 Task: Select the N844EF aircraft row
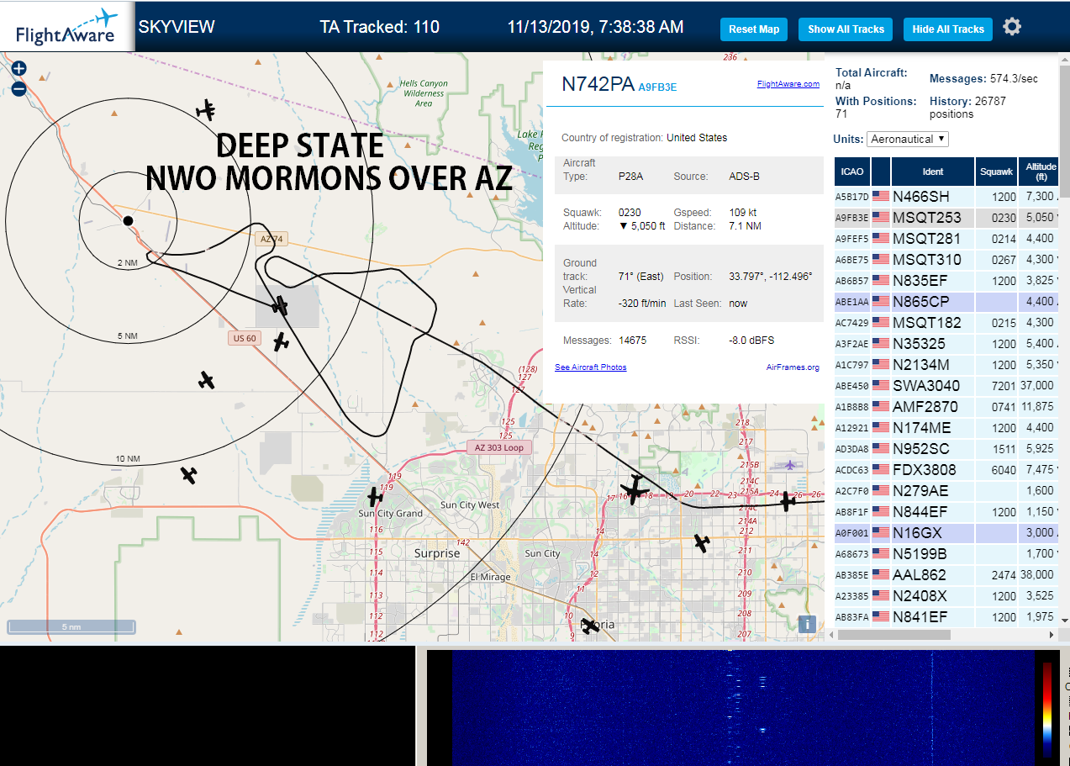point(946,511)
